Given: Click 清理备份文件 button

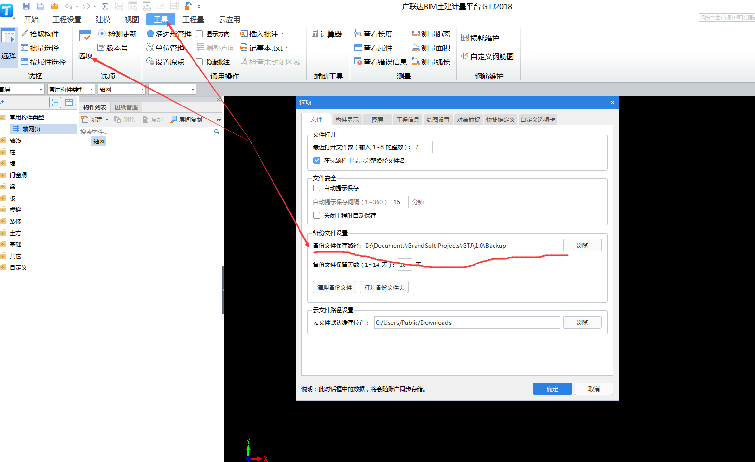Looking at the screenshot, I should (x=335, y=287).
